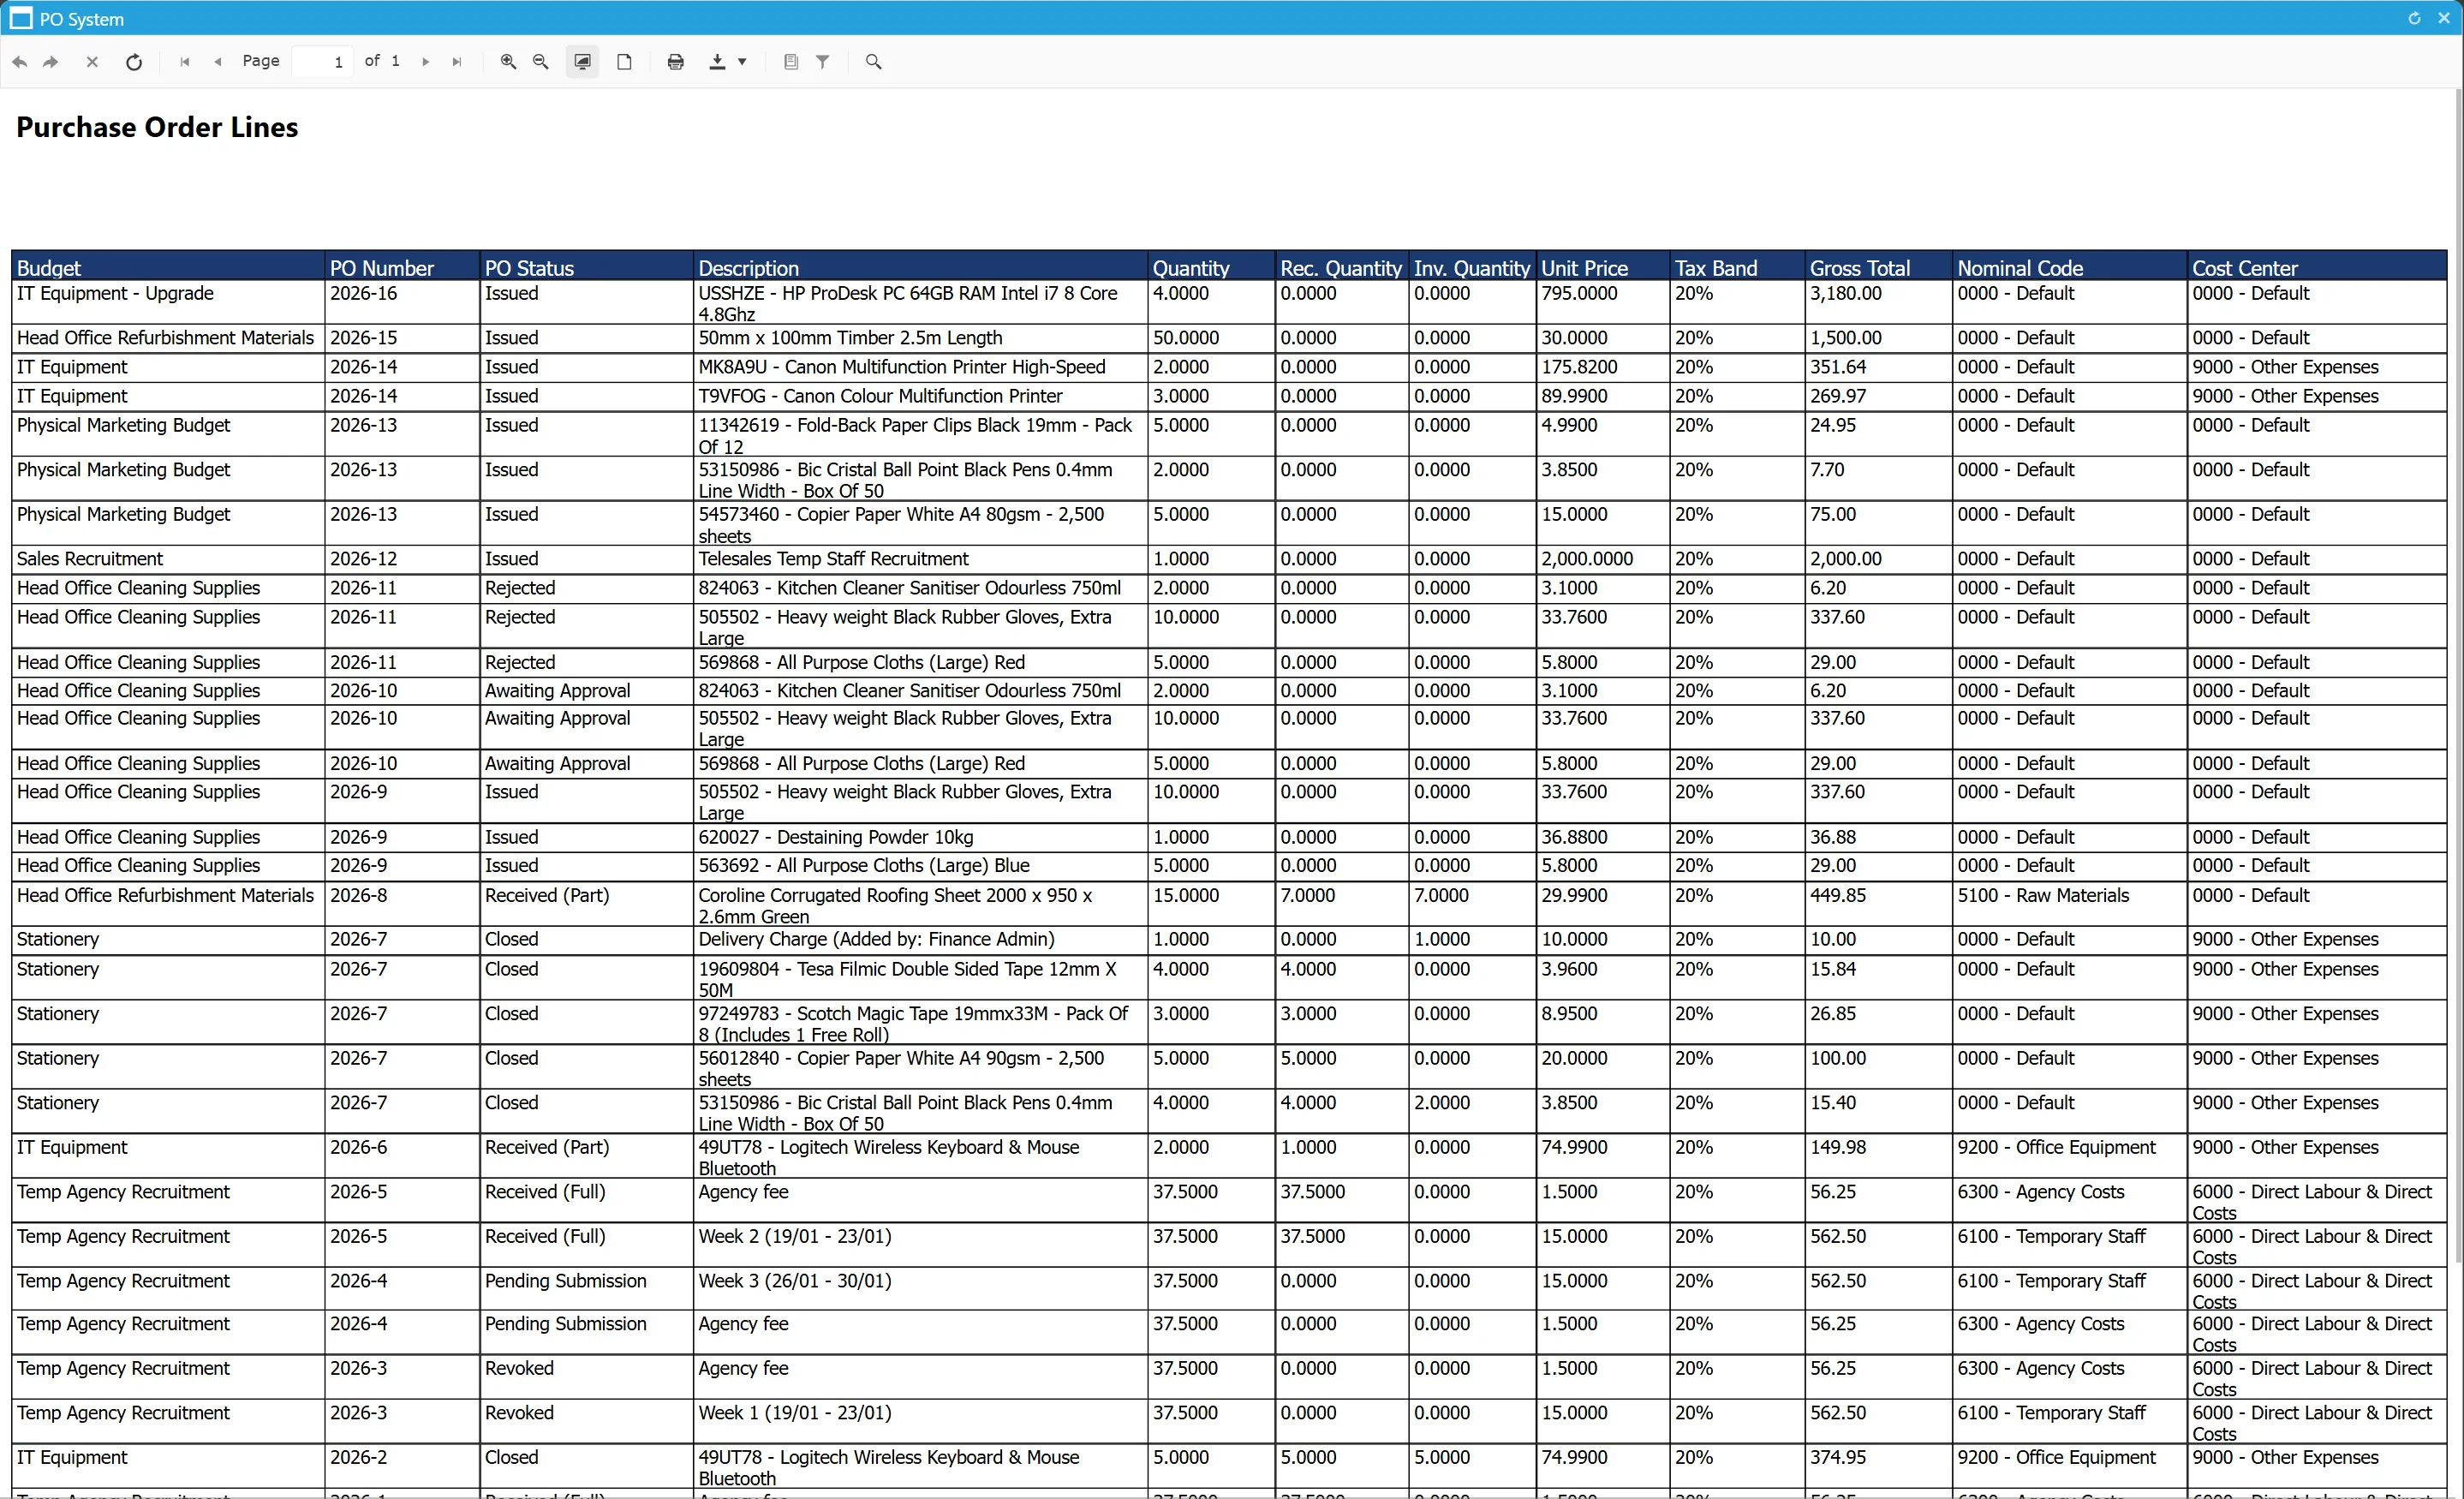The height and width of the screenshot is (1499, 2464).
Task: Click the page number input field
Action: tap(322, 62)
